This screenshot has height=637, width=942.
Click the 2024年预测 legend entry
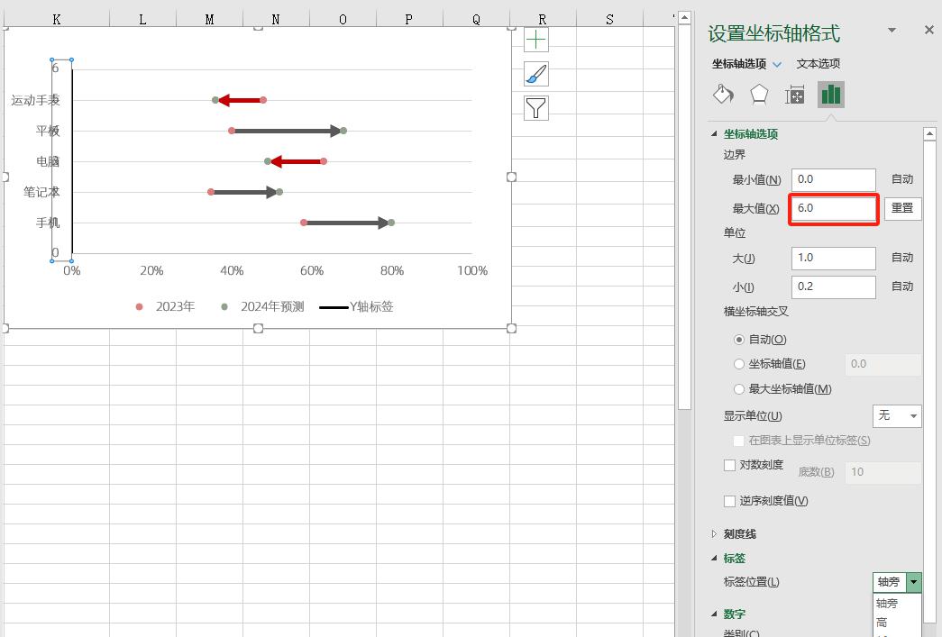tap(262, 307)
